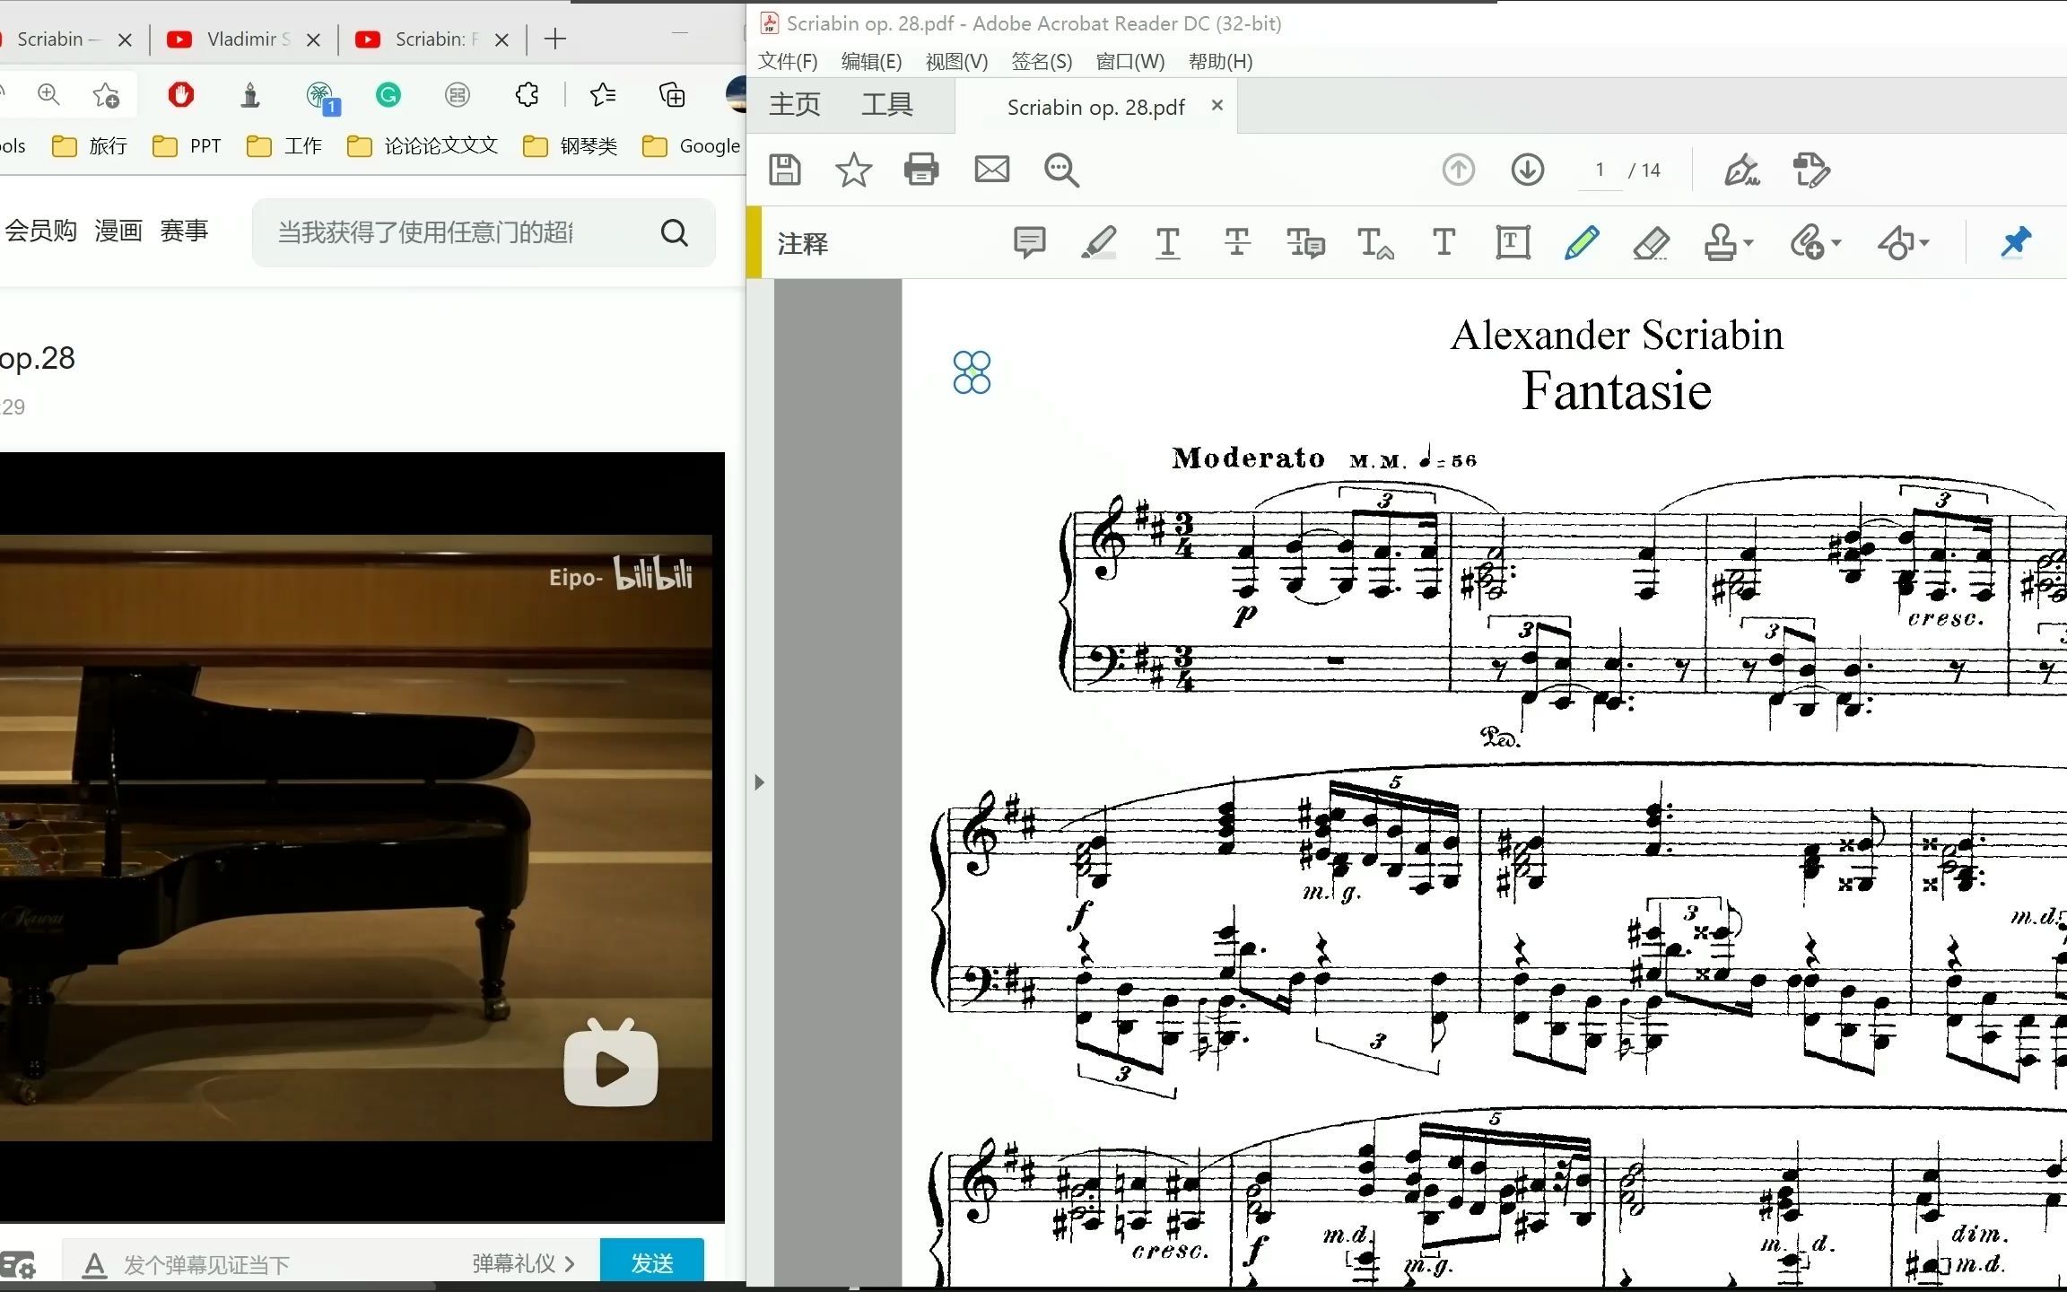
Task: Expand the shapes tool dropdown arrow
Action: click(1923, 243)
